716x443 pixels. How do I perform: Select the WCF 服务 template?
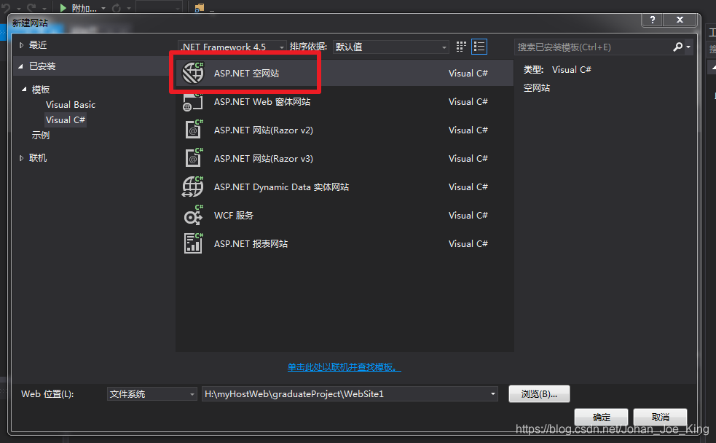pos(345,215)
